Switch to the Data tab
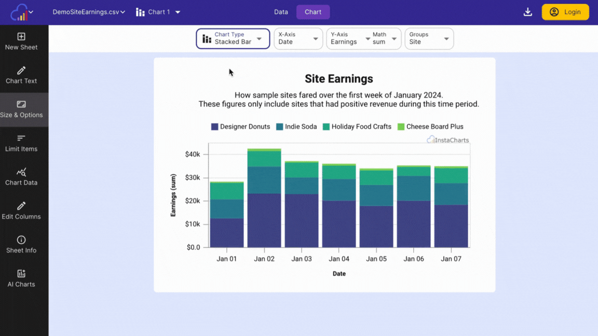Image resolution: width=598 pixels, height=336 pixels. [x=281, y=12]
